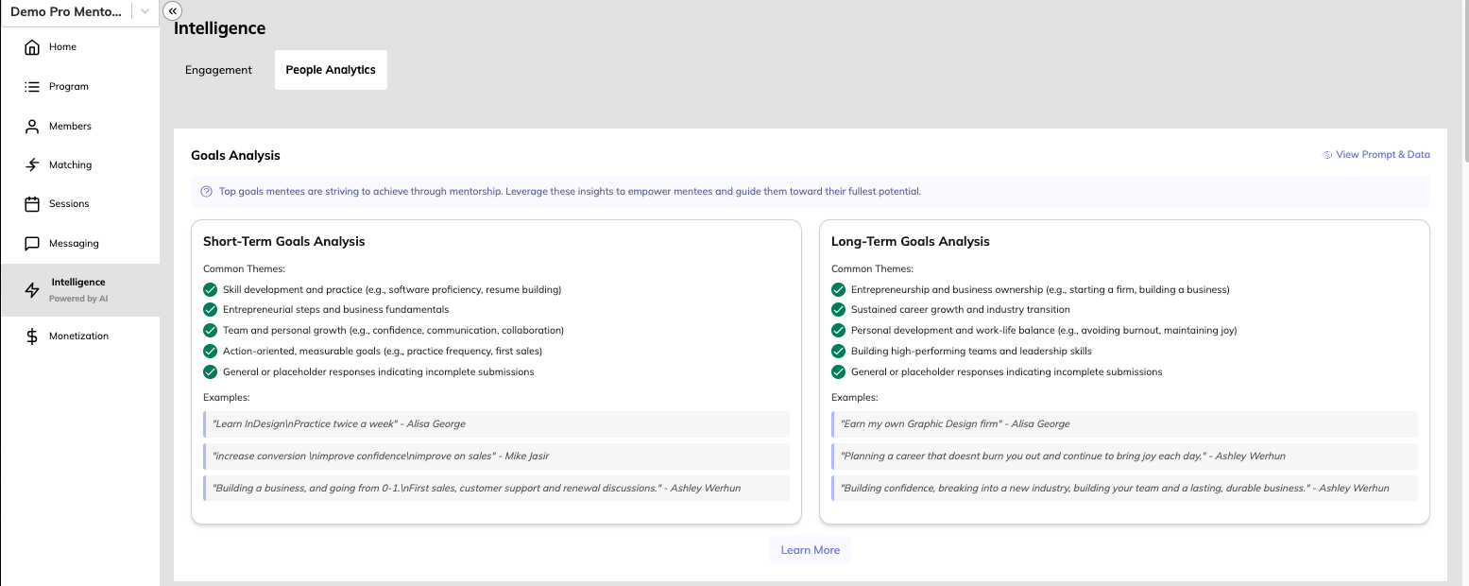Collapse the sidebar with double-chevron button
Screen dimensions: 1469x586
click(x=172, y=10)
